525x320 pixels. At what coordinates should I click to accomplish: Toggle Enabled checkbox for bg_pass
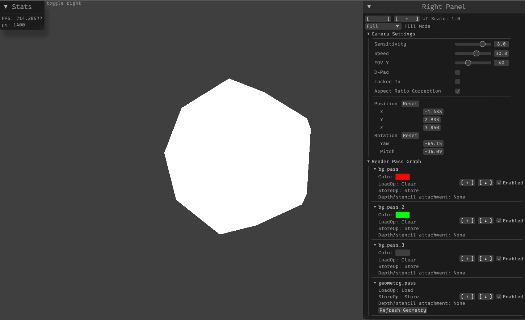(x=499, y=183)
